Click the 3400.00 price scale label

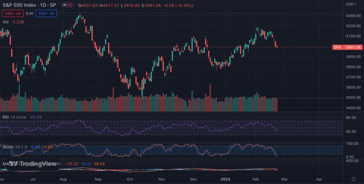353,108
